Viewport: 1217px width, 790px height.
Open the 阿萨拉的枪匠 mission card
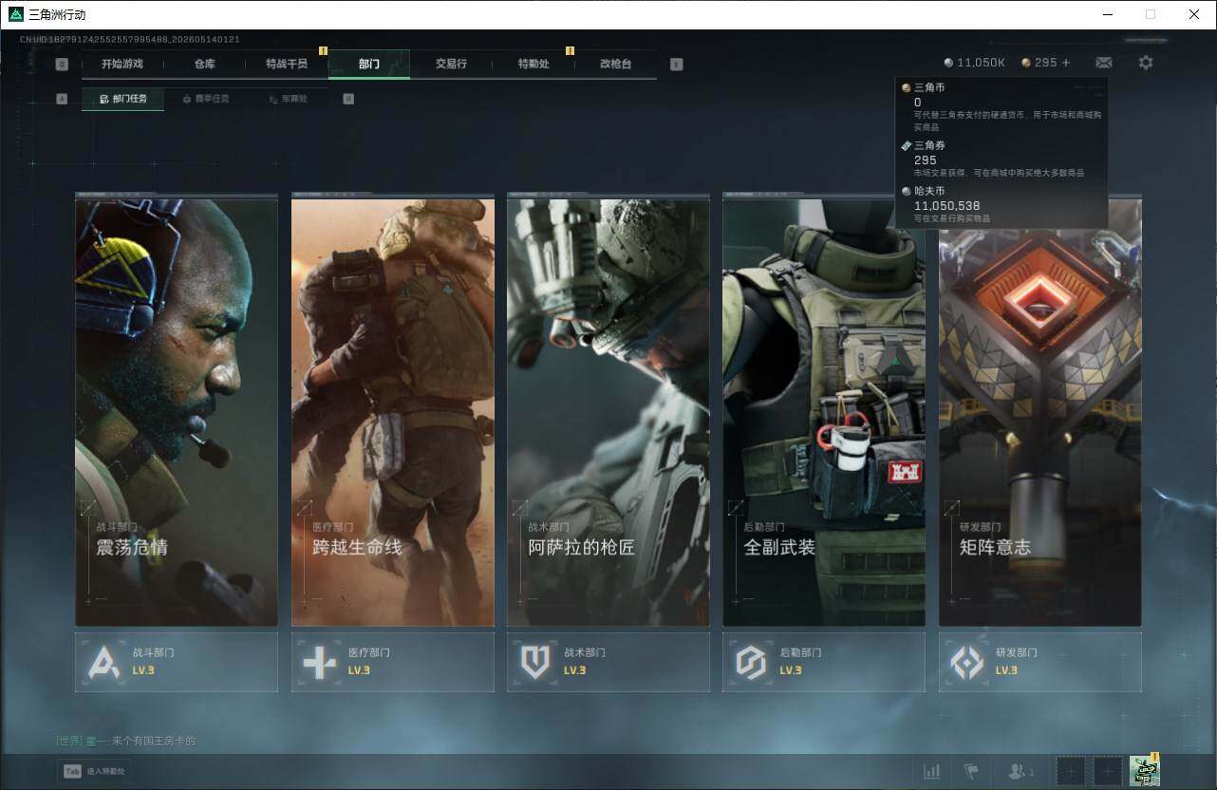pyautogui.click(x=608, y=410)
